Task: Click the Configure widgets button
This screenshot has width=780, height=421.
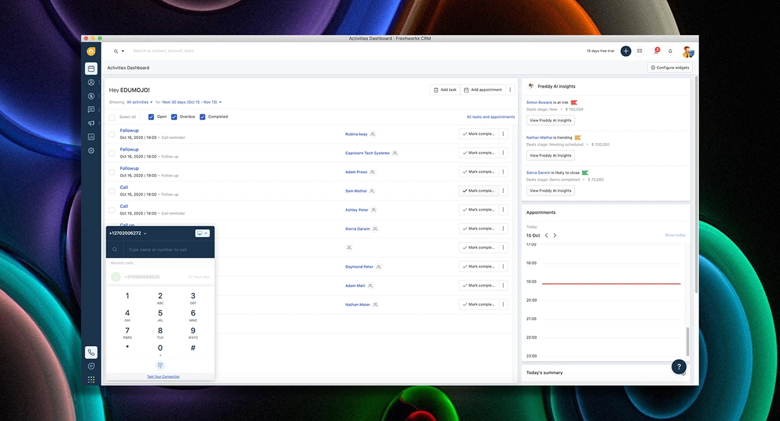Action: coord(670,68)
